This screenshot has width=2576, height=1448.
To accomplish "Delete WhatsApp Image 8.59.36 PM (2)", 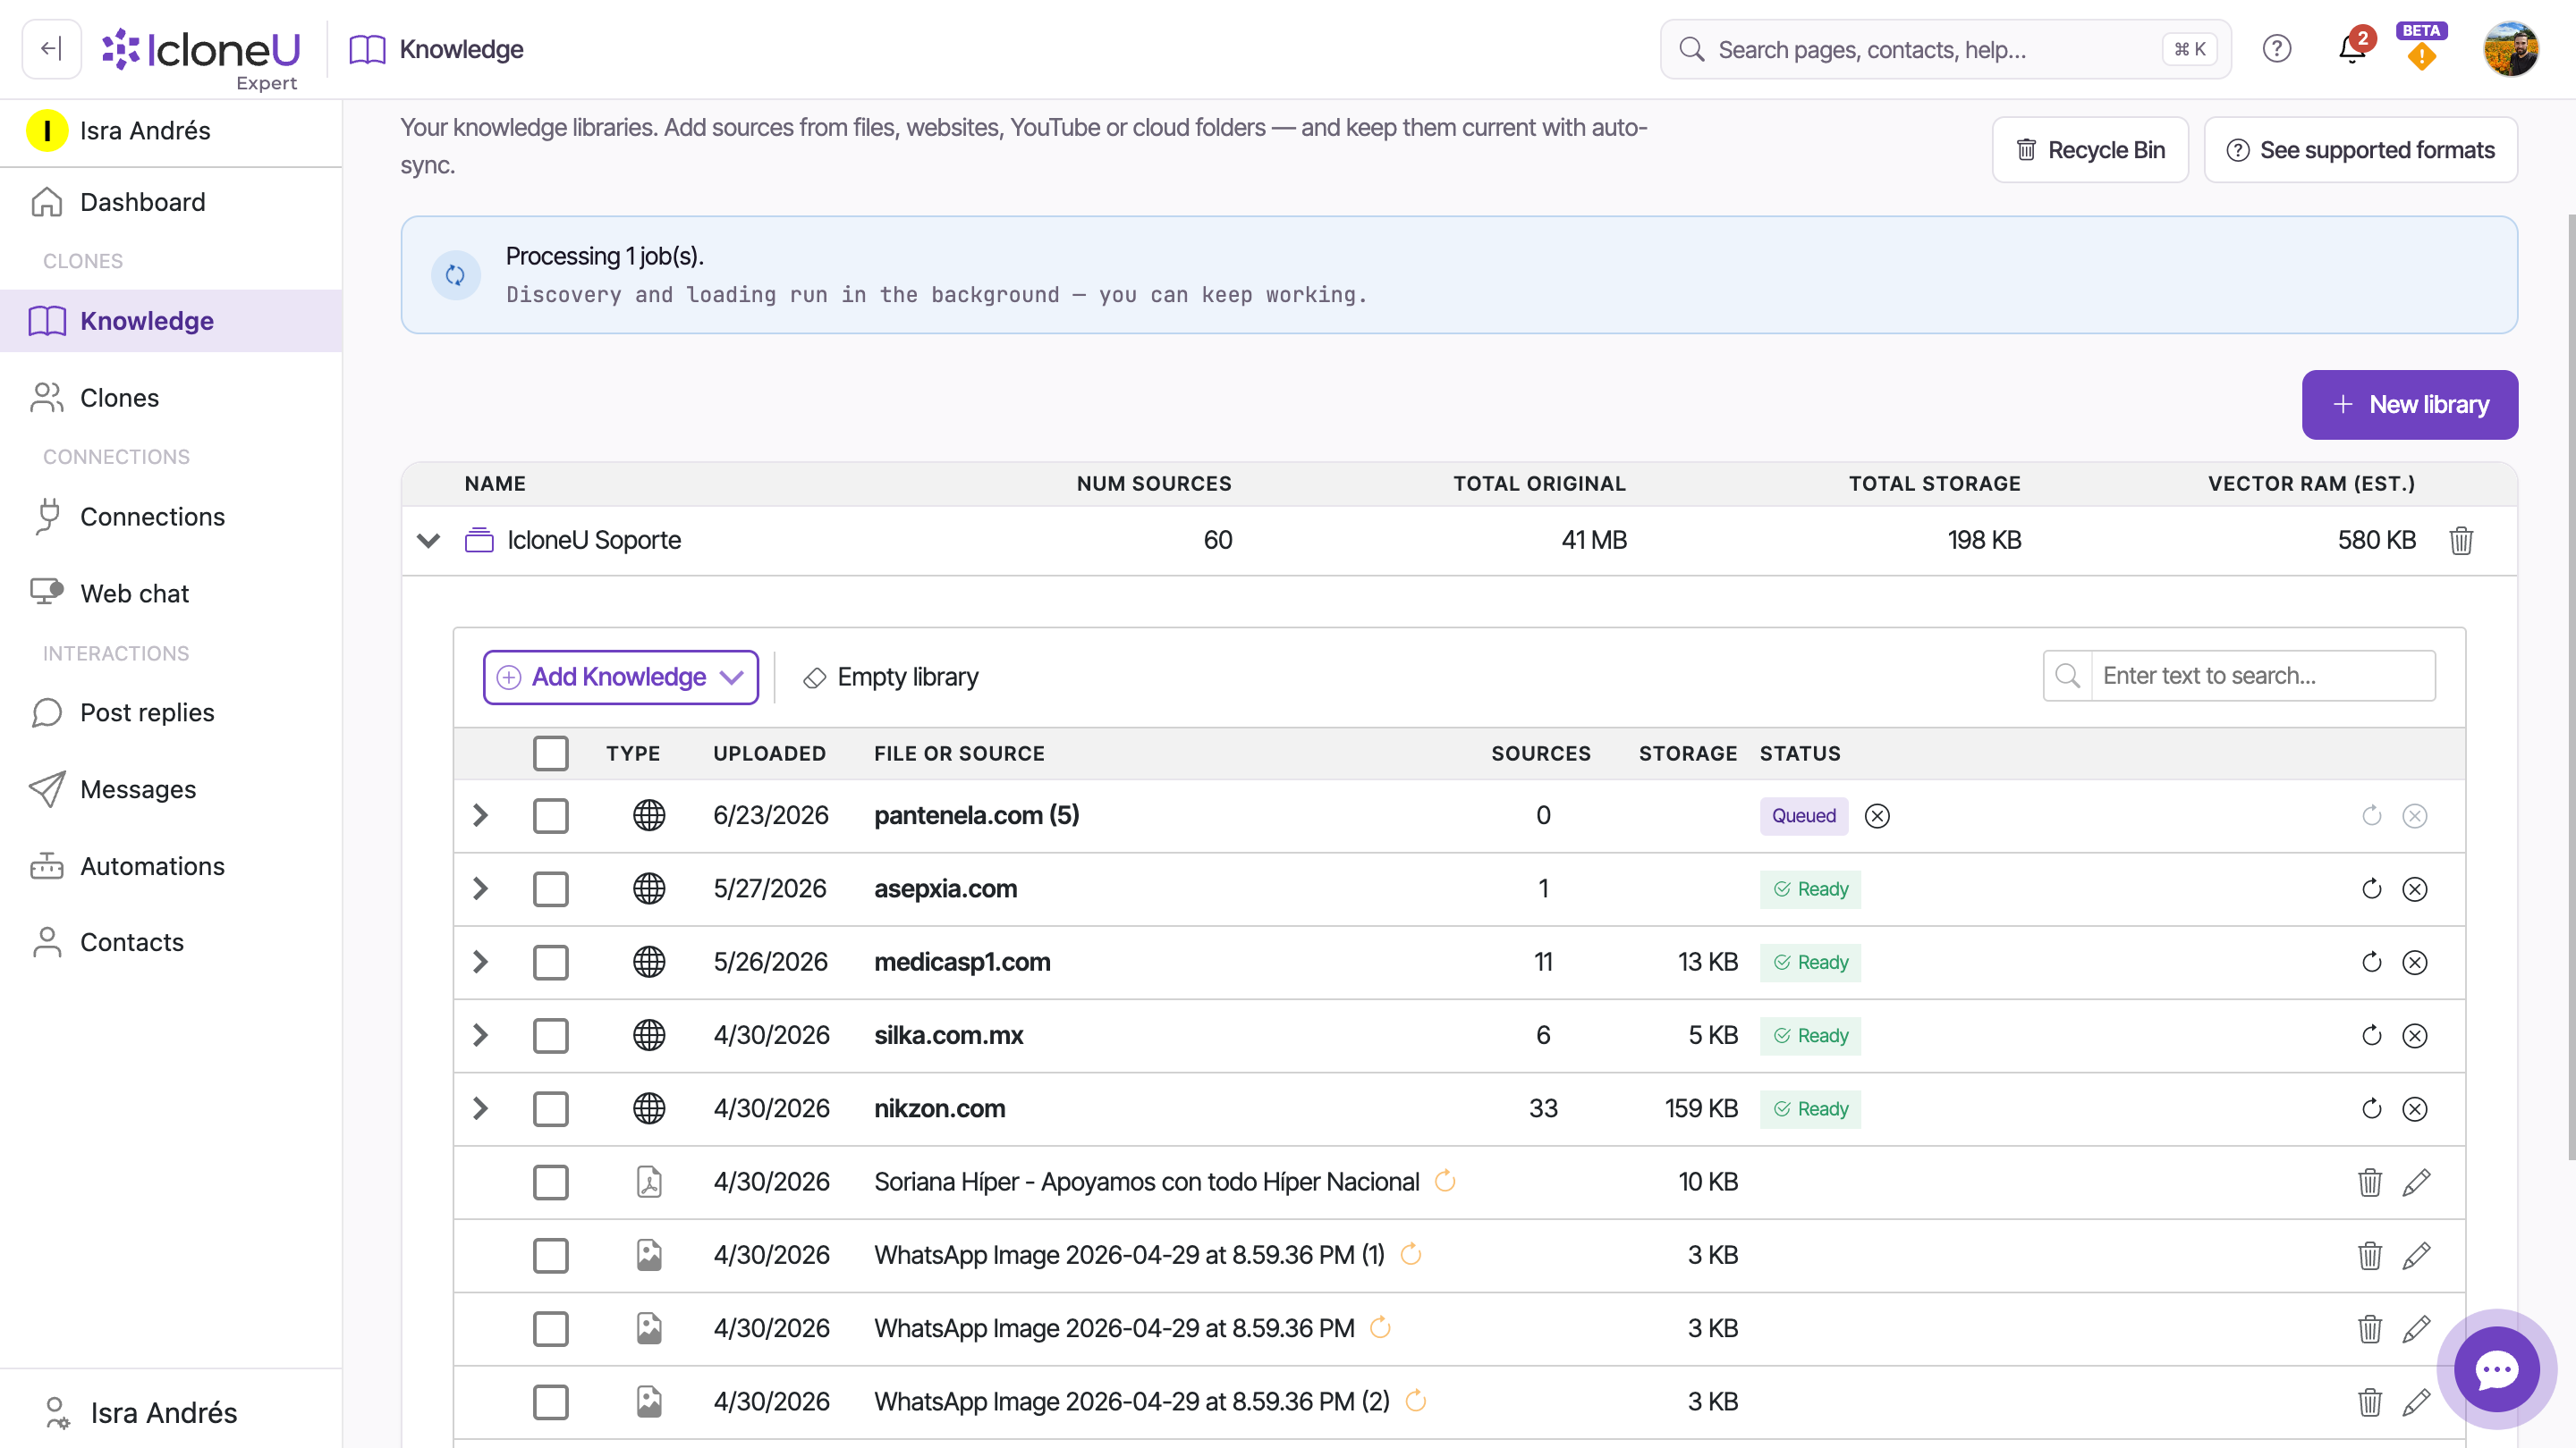I will coord(2369,1402).
